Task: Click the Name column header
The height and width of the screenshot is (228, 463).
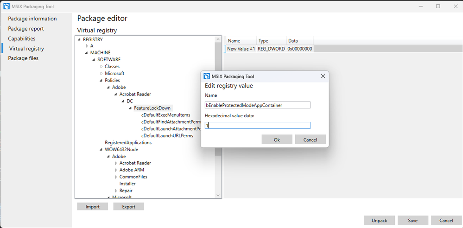Action: 241,41
